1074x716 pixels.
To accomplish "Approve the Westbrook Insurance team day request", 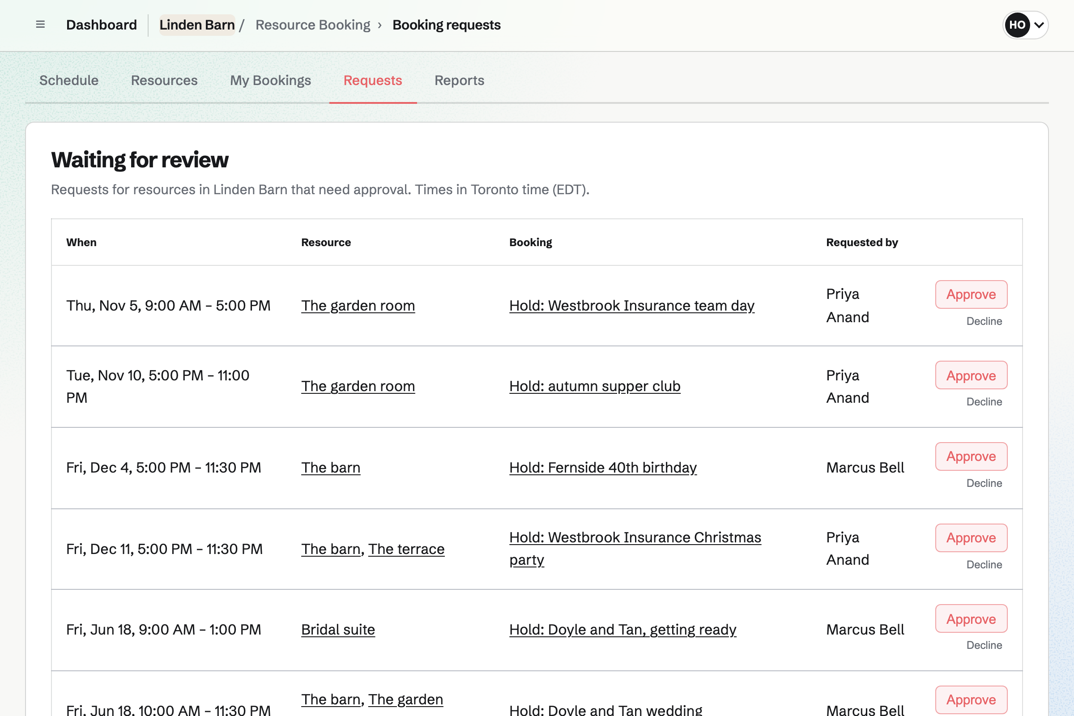I will (971, 294).
